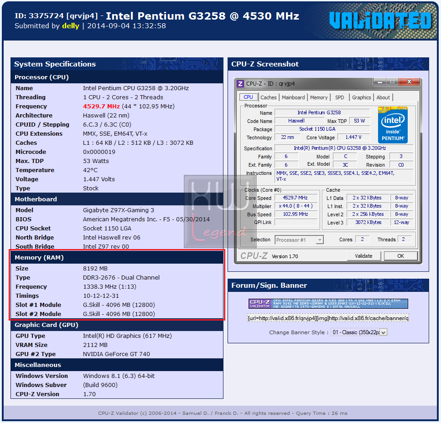Click the CPU-Z purple Z window icon
Screen dimensions: 441x423
click(x=240, y=84)
